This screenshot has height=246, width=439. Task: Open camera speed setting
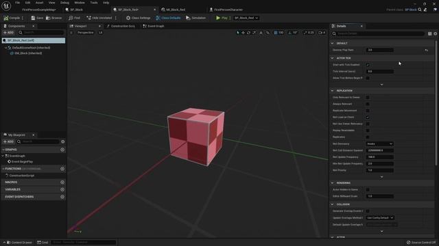coord(322,33)
